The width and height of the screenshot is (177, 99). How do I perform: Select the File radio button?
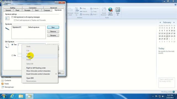[x=12, y=56]
